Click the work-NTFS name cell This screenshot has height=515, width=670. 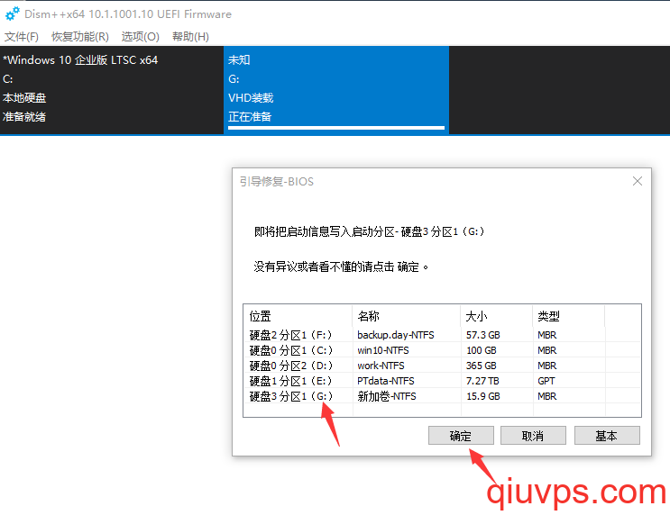381,366
